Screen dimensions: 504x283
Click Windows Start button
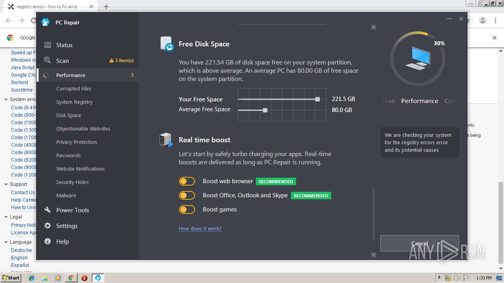11,277
